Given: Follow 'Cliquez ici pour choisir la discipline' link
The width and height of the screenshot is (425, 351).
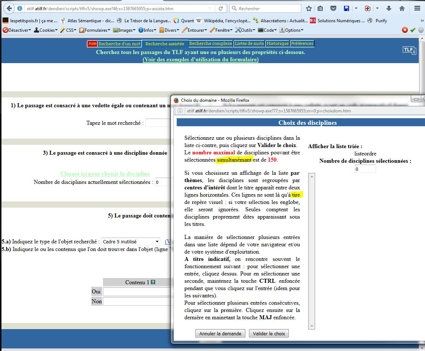Looking at the screenshot, I should 105,174.
